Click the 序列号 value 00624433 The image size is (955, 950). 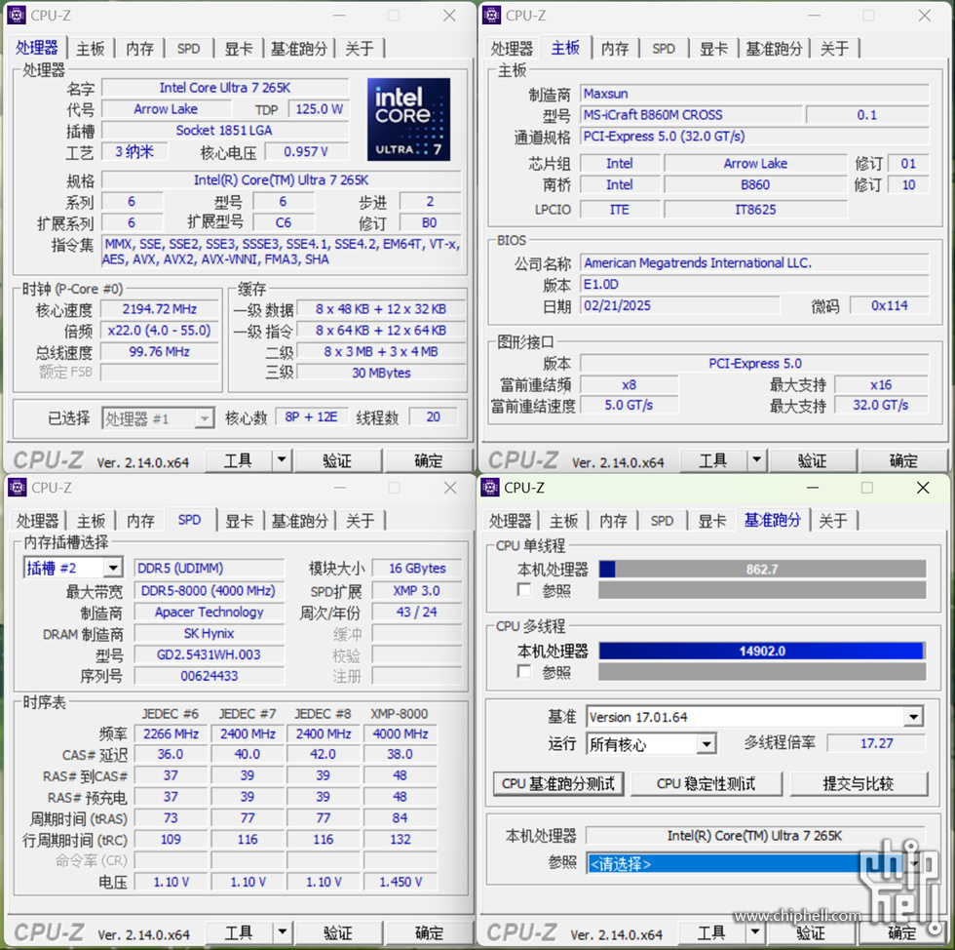point(209,676)
